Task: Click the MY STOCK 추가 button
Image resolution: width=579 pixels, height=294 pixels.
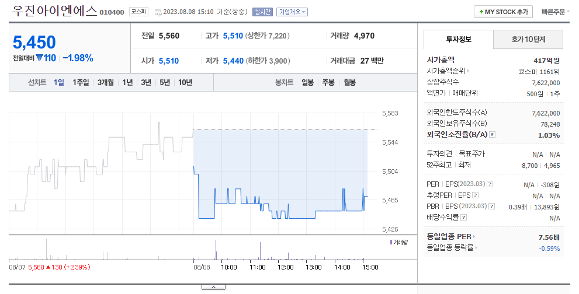Action: tap(503, 12)
